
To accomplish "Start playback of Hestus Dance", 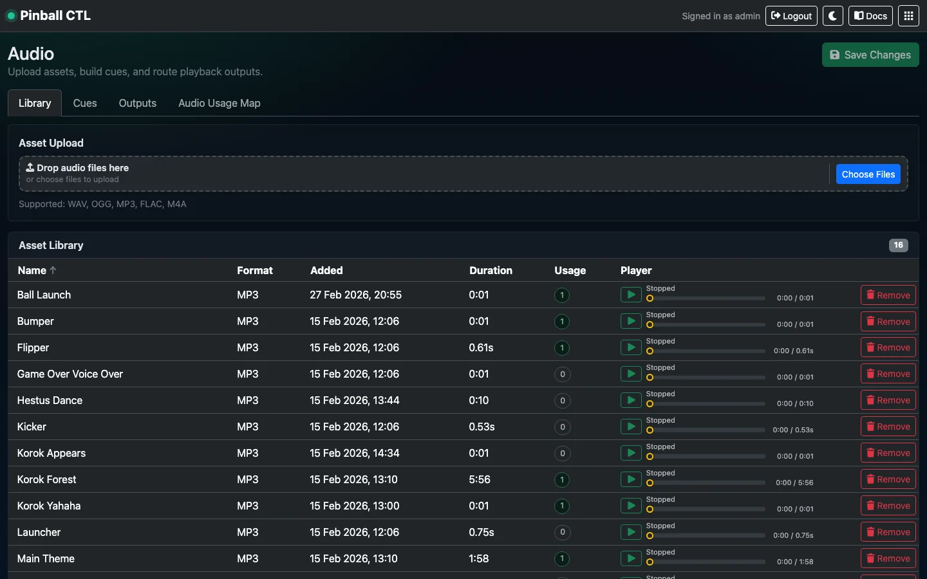I will (x=630, y=401).
